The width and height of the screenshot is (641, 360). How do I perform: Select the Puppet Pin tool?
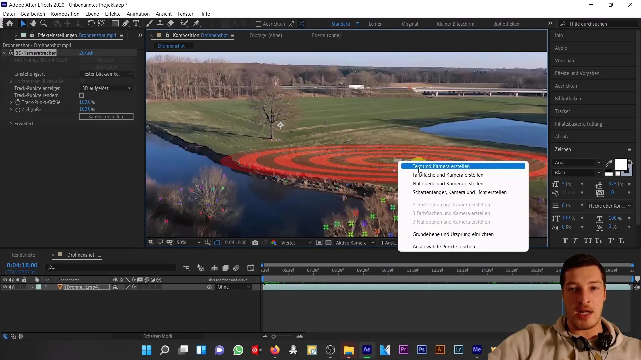197,24
